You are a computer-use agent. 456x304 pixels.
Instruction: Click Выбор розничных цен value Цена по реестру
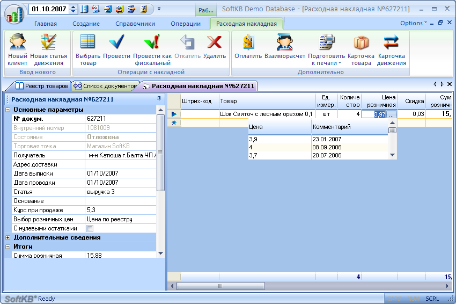tap(121, 219)
